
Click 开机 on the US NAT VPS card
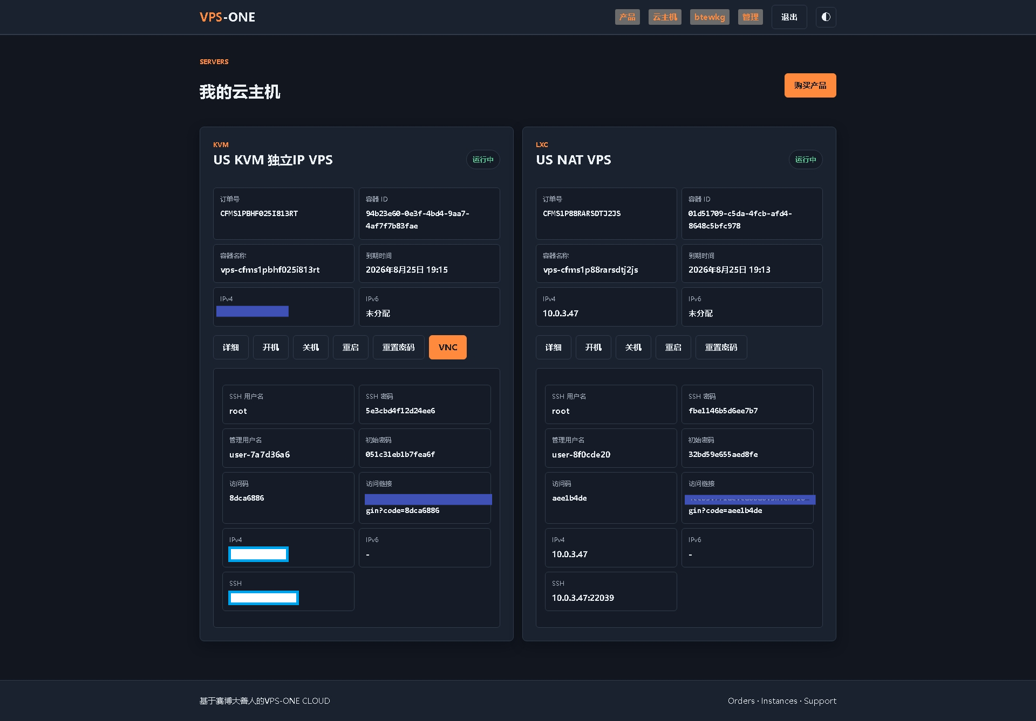coord(593,347)
